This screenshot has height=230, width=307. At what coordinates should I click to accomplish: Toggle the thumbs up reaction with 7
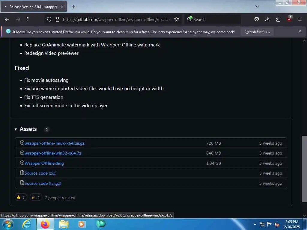click(x=21, y=197)
